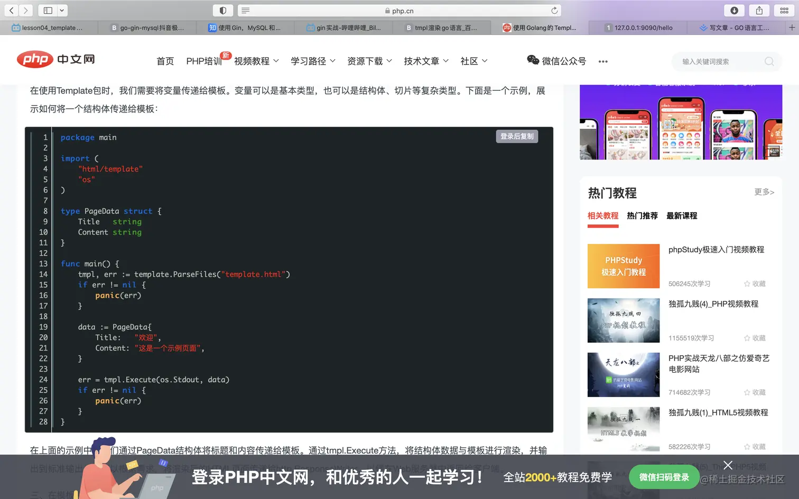Viewport: 799px width, 499px height.
Task: Open Safari's Downloads icon
Action: [734, 10]
